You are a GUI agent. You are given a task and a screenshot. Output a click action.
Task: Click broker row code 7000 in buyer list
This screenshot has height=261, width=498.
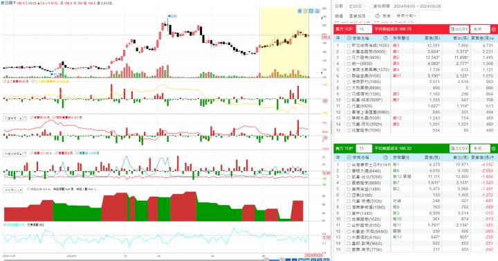[366, 130]
